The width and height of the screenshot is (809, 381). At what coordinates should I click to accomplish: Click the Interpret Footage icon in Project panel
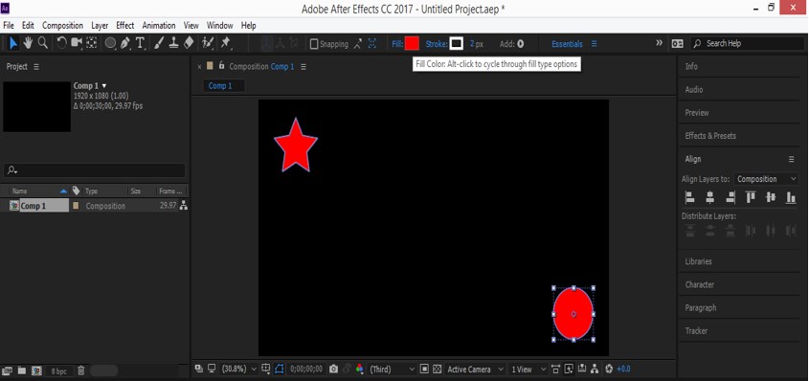tap(8, 370)
